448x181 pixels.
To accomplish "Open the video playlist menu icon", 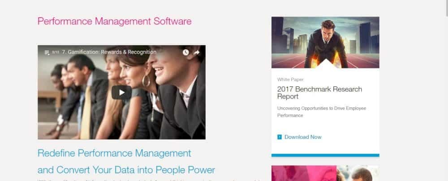I will [x=47, y=52].
